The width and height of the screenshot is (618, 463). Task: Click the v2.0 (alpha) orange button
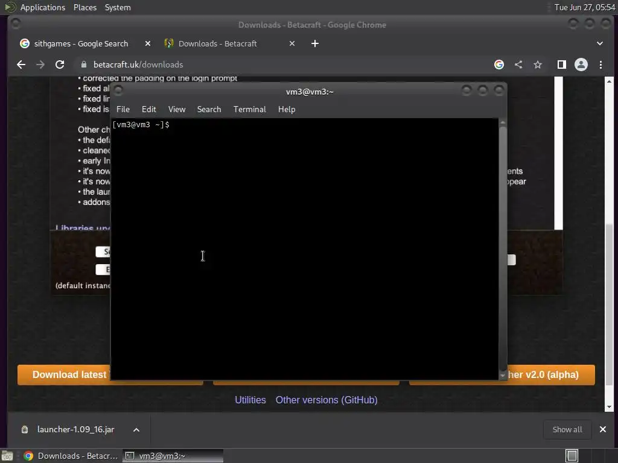pyautogui.click(x=550, y=375)
